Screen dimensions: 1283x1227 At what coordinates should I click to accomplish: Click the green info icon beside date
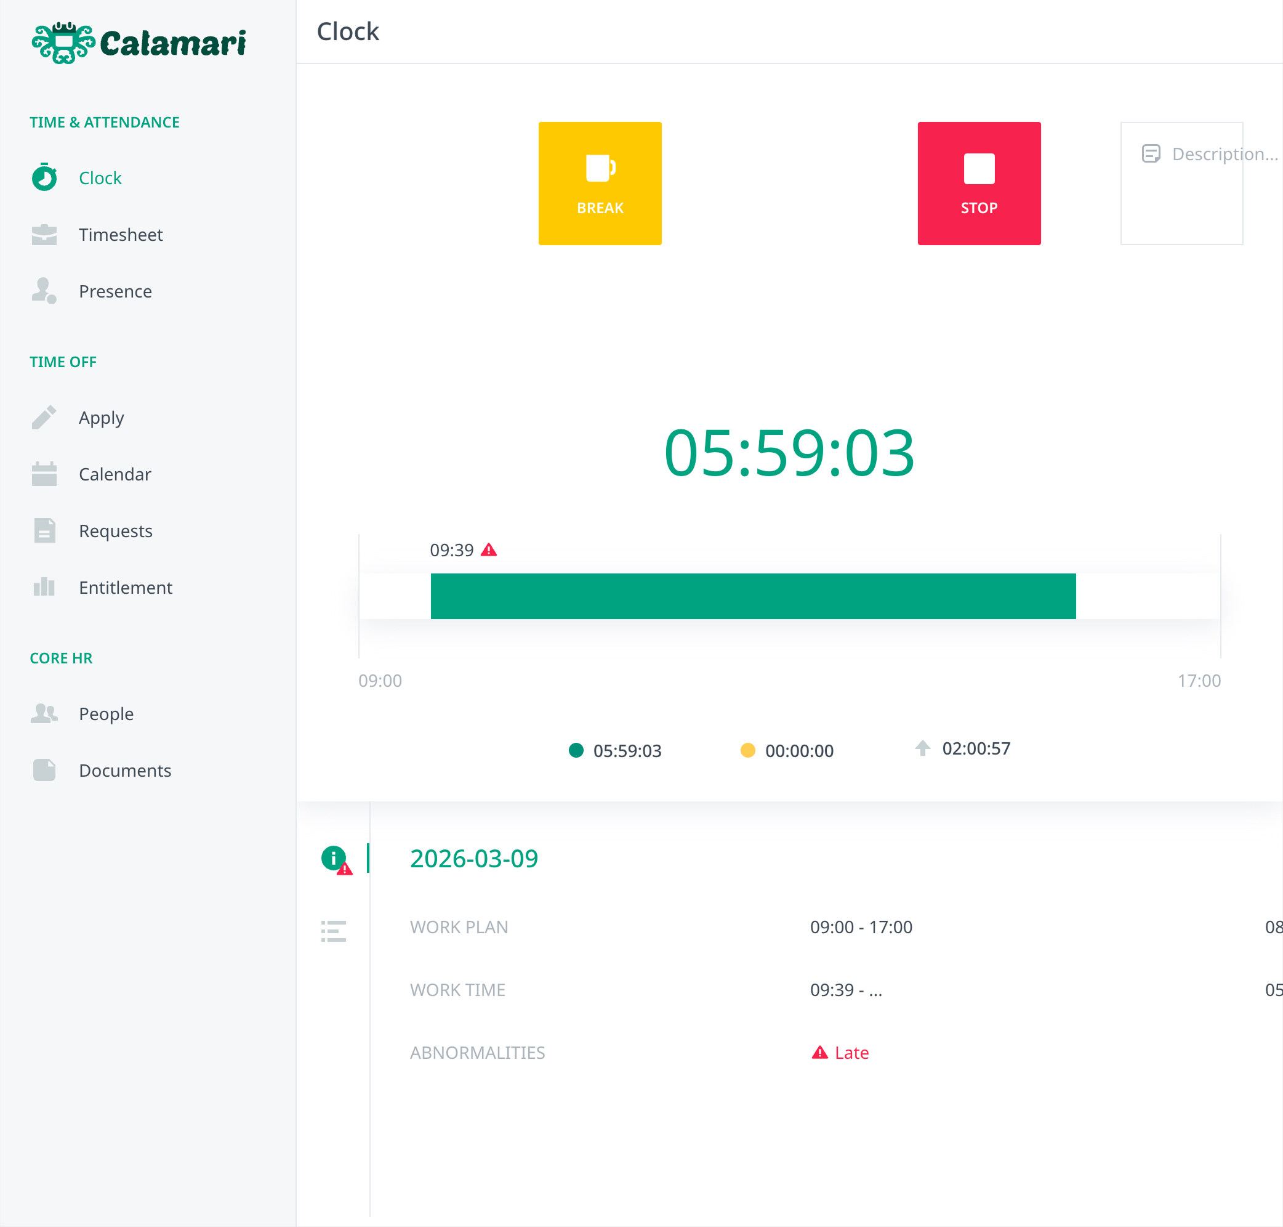[x=333, y=857]
